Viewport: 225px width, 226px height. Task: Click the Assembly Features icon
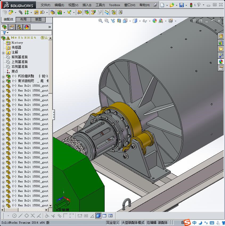(x=60, y=12)
